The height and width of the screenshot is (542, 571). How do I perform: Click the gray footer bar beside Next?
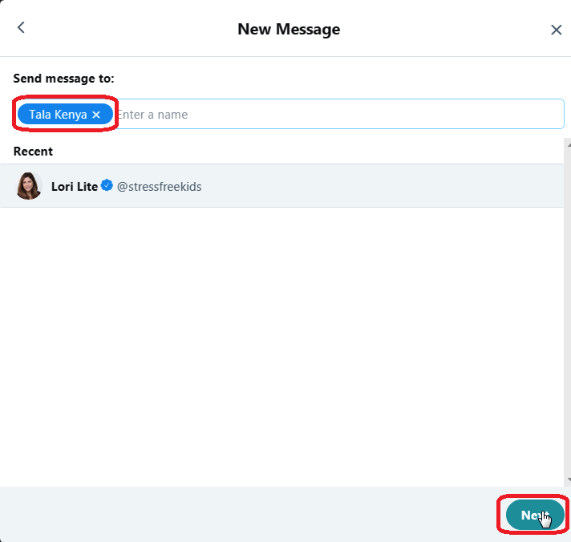[248, 514]
